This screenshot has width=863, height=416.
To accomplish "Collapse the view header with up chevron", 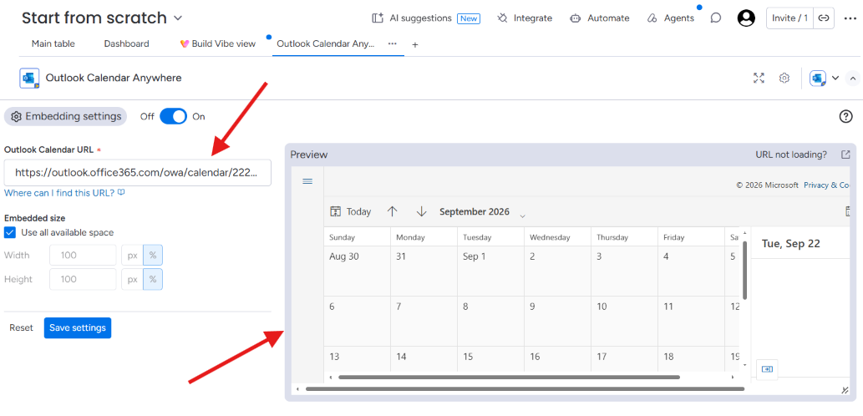I will click(x=852, y=79).
